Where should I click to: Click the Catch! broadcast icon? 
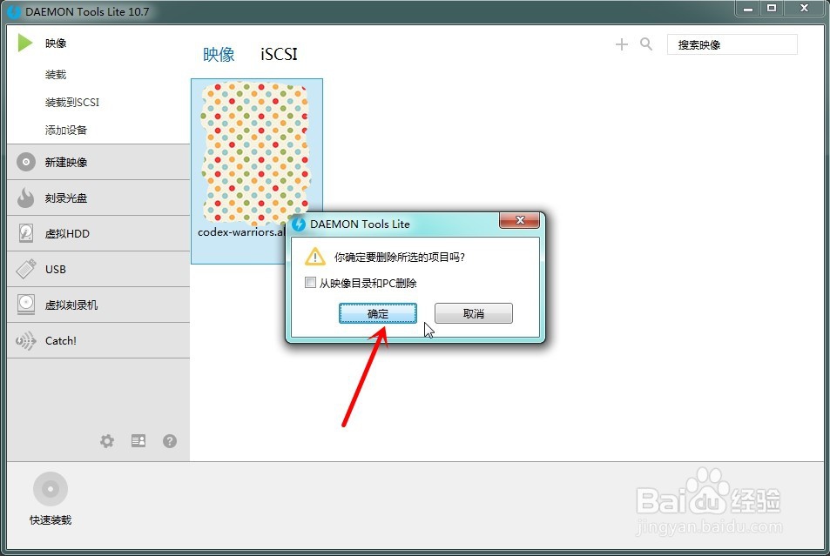pos(25,341)
